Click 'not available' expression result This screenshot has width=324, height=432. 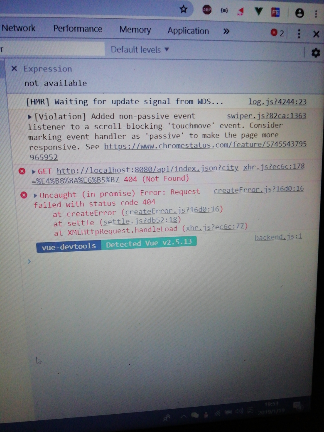point(55,83)
